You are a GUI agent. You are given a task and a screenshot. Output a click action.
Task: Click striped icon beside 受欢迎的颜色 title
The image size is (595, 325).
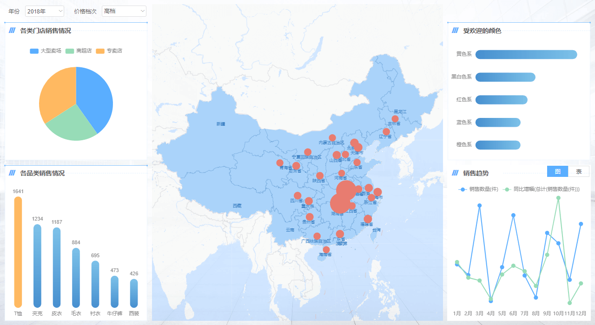(x=455, y=31)
